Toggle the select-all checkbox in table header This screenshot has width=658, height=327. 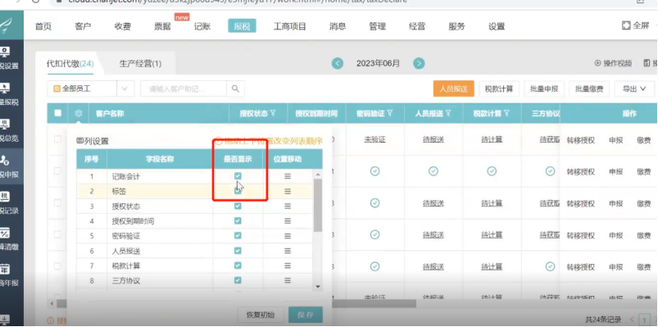pyautogui.click(x=58, y=113)
